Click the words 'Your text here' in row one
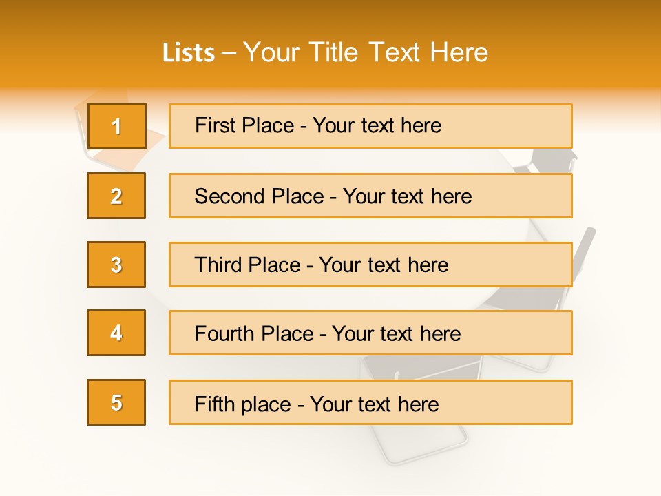The image size is (661, 496). pos(377,125)
